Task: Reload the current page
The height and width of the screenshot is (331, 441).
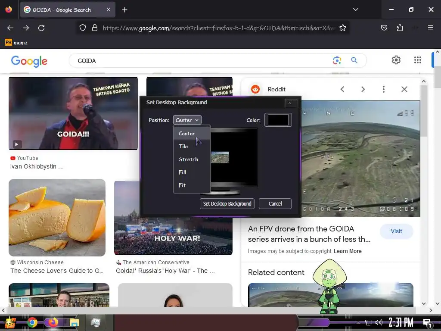Action: tap(41, 28)
